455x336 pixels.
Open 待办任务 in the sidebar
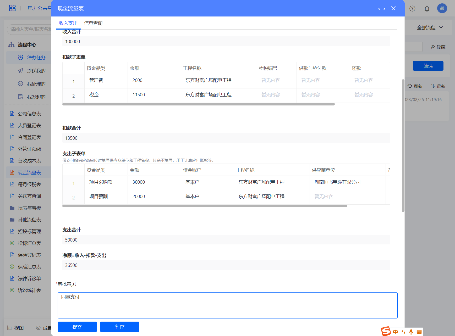36,58
